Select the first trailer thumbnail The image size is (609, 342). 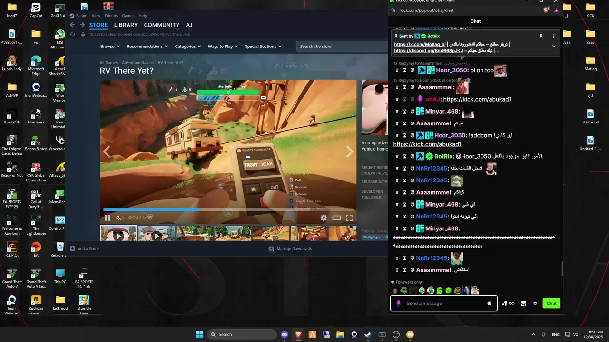coord(118,233)
